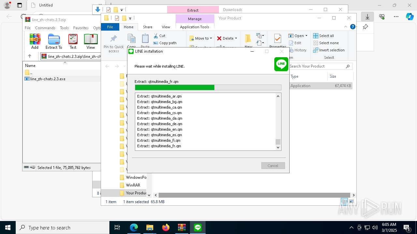Image resolution: width=417 pixels, height=234 pixels.
Task: Switch to details view layout icon
Action: click(344, 201)
